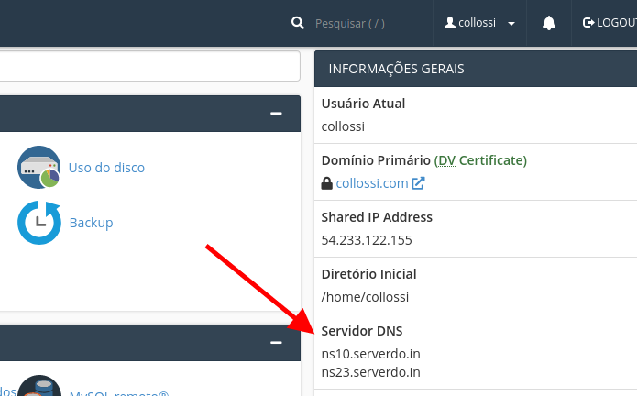This screenshot has height=396, width=637.
Task: Click the DV Certificate link
Action: coord(480,160)
